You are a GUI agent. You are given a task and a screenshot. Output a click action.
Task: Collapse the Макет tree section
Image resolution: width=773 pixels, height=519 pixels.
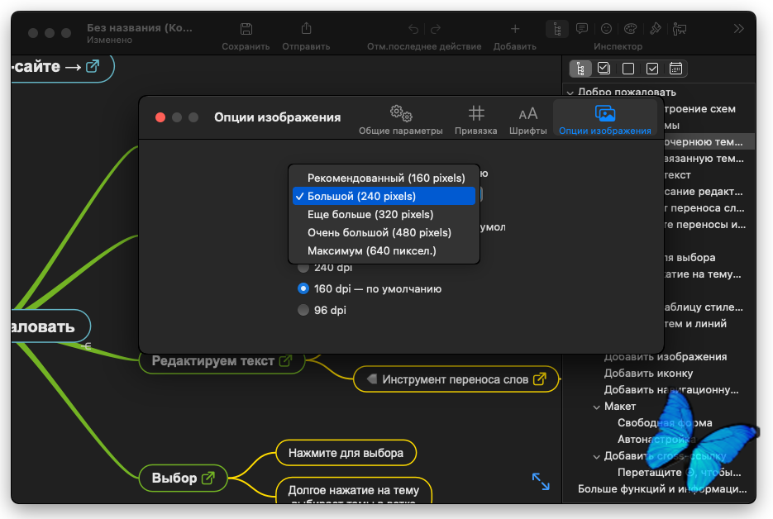coord(597,407)
